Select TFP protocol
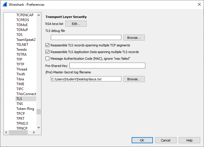The image size is (204, 147). pos(19,59)
